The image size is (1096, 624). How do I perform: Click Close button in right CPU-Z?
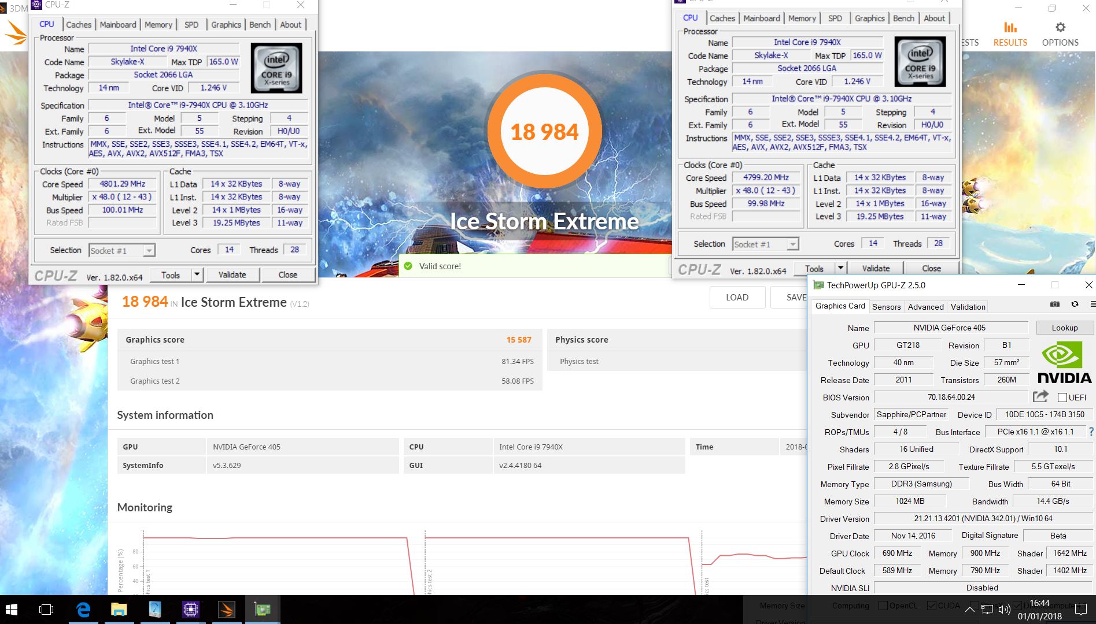pos(932,268)
